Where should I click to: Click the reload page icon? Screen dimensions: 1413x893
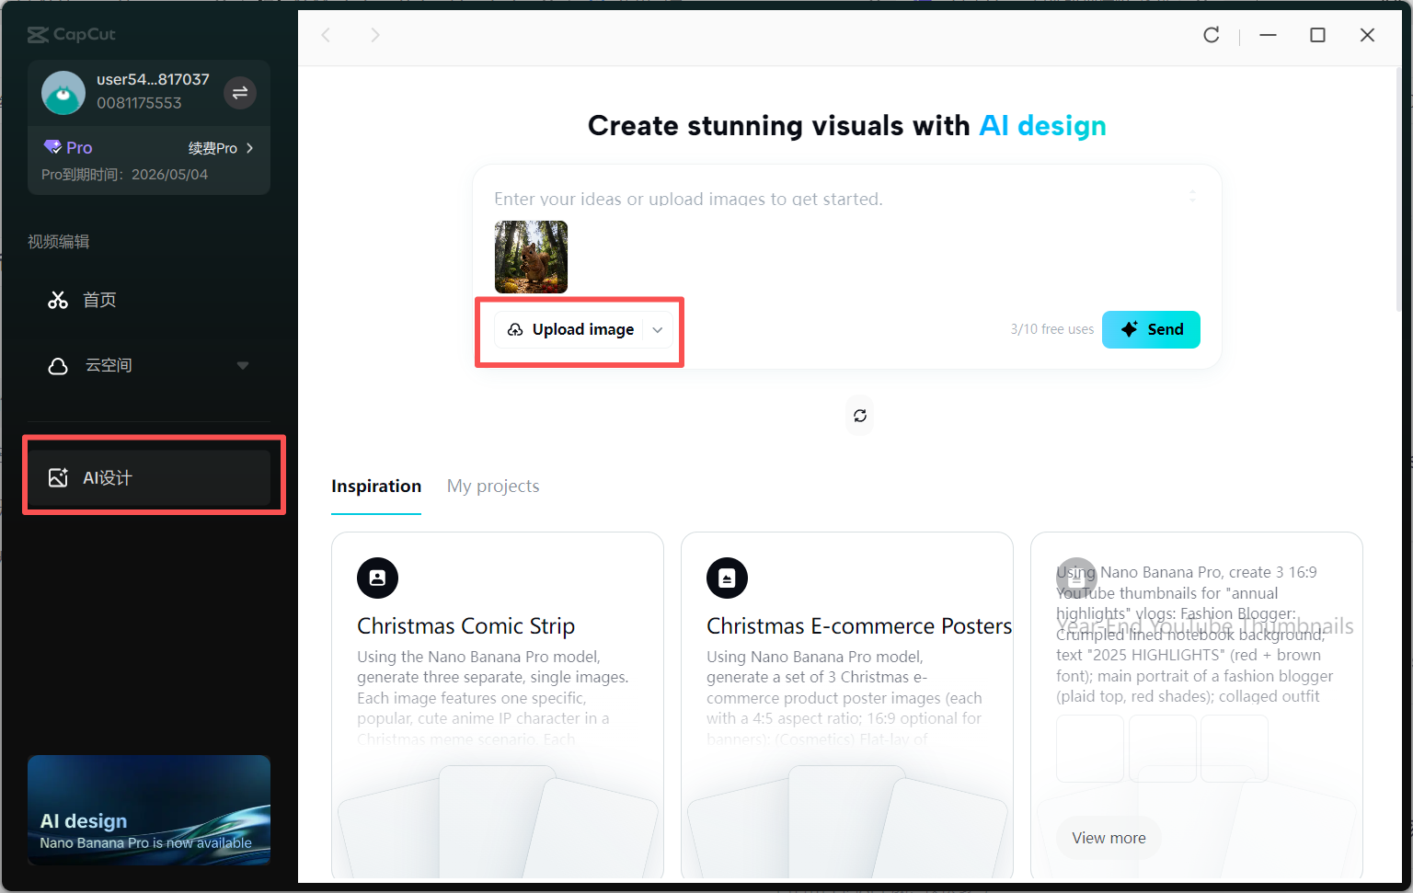[x=1212, y=35]
